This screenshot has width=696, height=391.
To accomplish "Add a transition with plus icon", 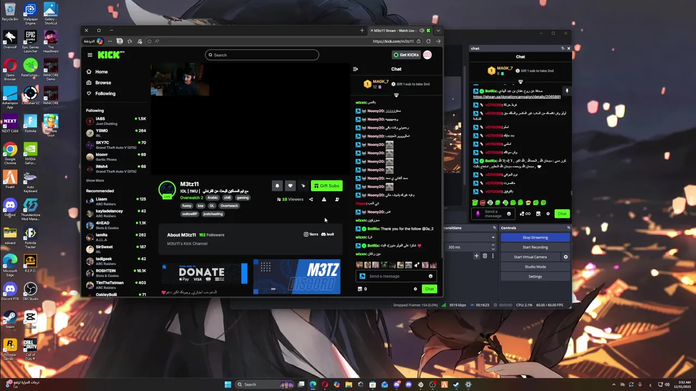I will click(476, 256).
